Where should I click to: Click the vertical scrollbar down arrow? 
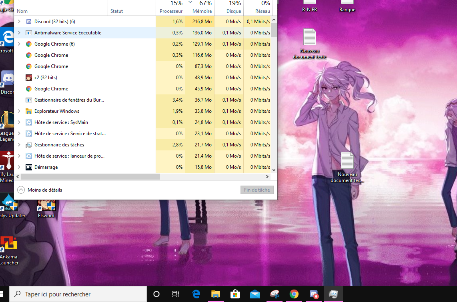click(274, 170)
